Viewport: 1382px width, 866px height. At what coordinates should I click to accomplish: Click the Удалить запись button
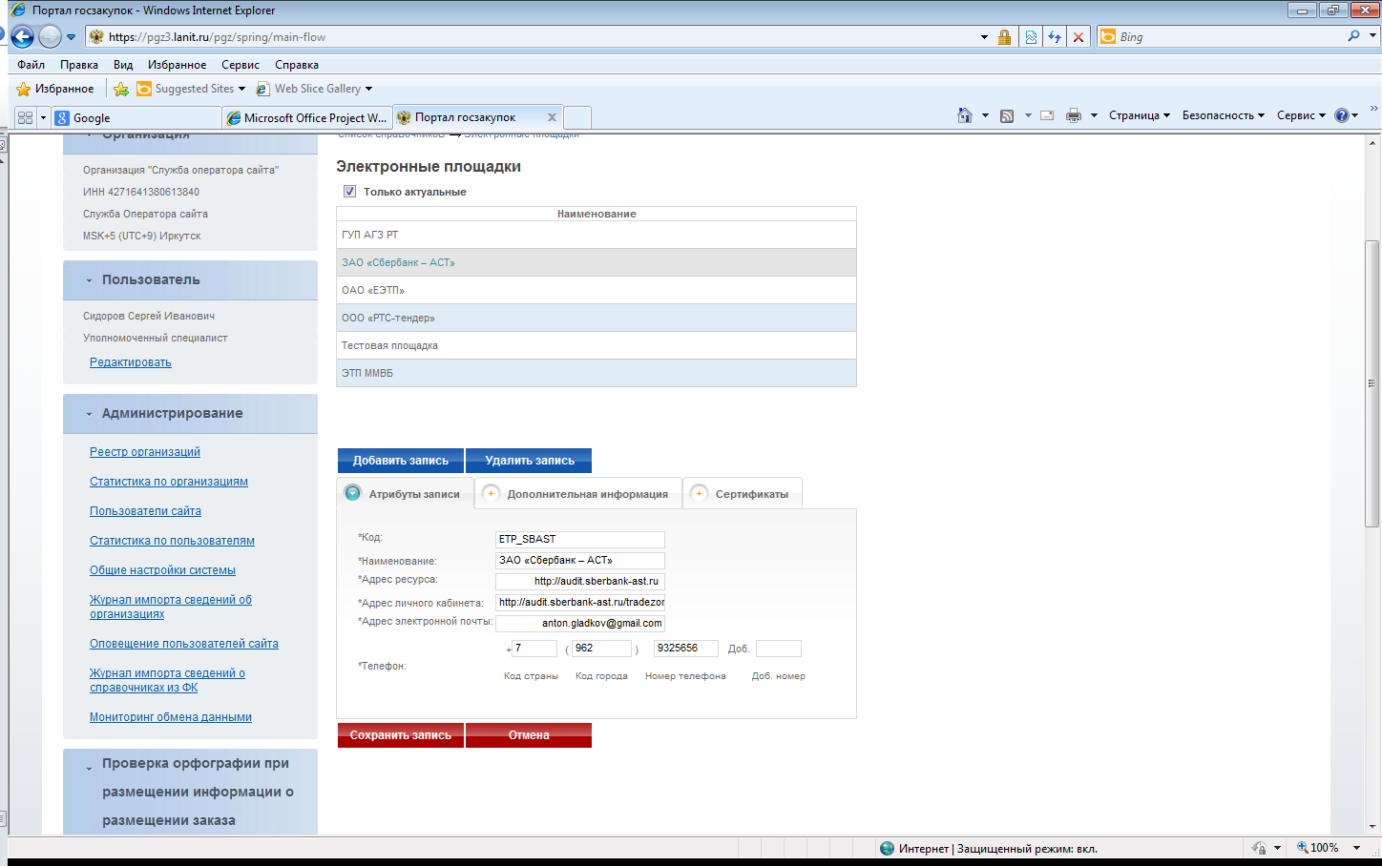(529, 461)
